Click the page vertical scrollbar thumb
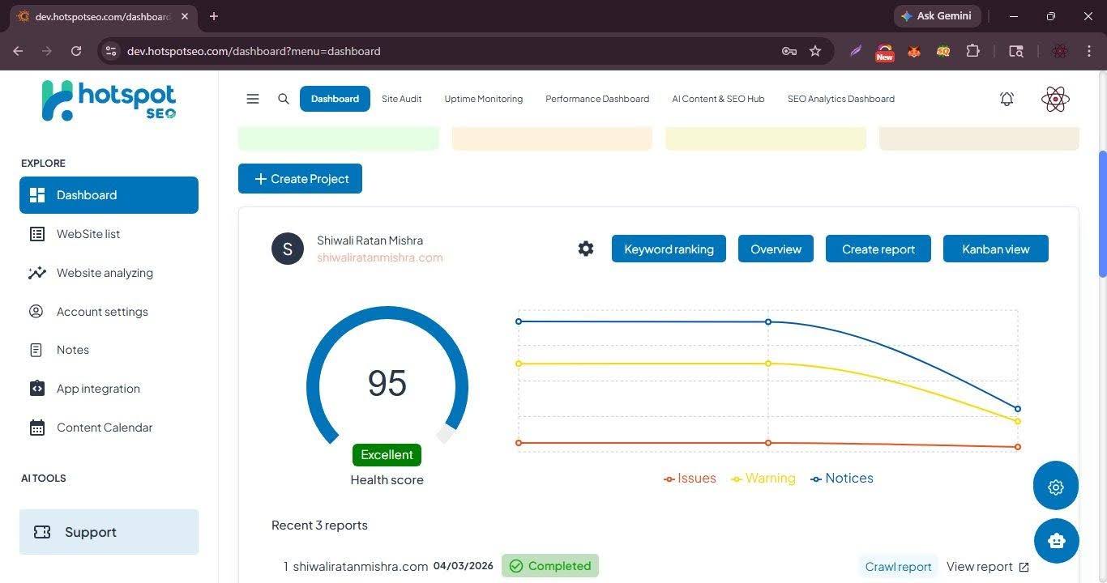The width and height of the screenshot is (1107, 583). [x=1102, y=215]
